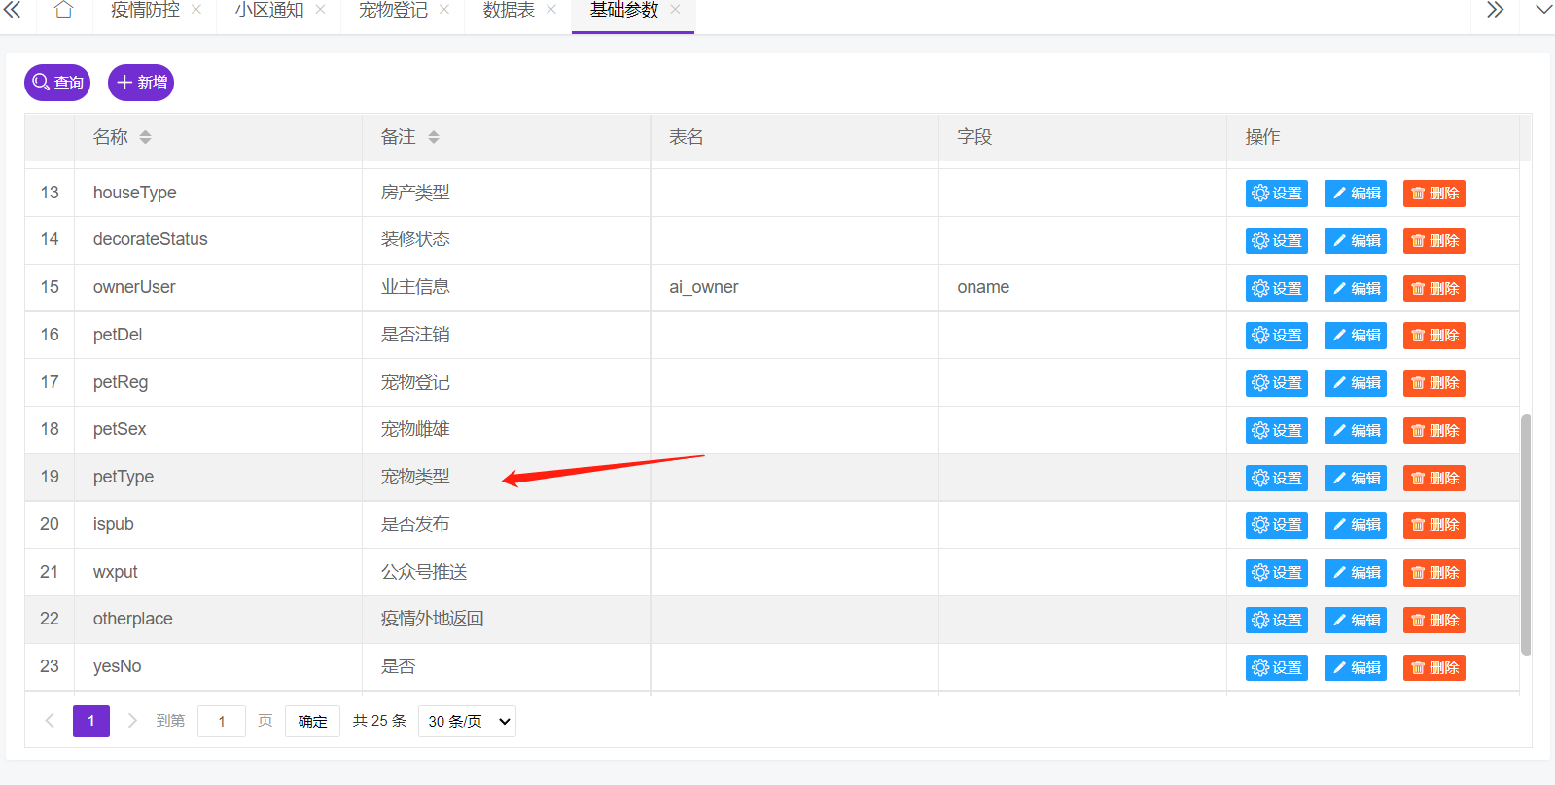Edit the petSex row
The image size is (1555, 785).
click(1356, 430)
